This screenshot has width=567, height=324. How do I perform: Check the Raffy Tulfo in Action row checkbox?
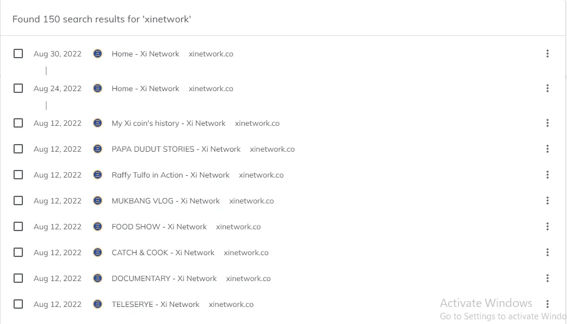tap(18, 175)
